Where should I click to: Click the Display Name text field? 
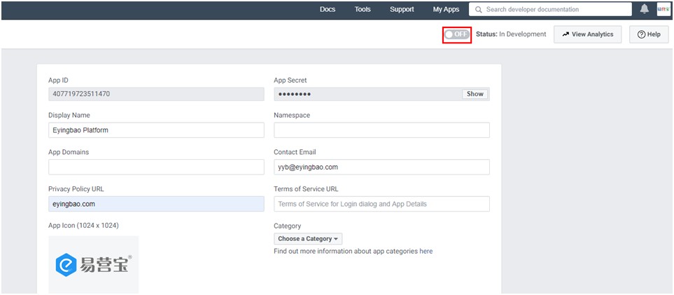click(157, 130)
